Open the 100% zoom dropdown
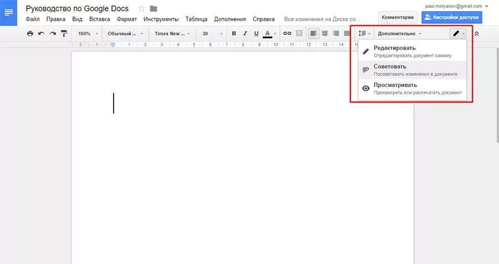This screenshot has height=264, width=499. (x=88, y=33)
